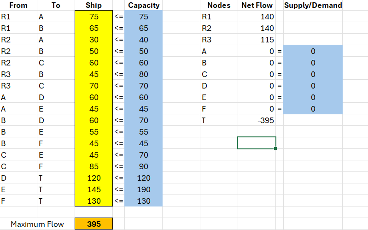
Task: Select the node E label in Nodes column
Action: click(219, 97)
